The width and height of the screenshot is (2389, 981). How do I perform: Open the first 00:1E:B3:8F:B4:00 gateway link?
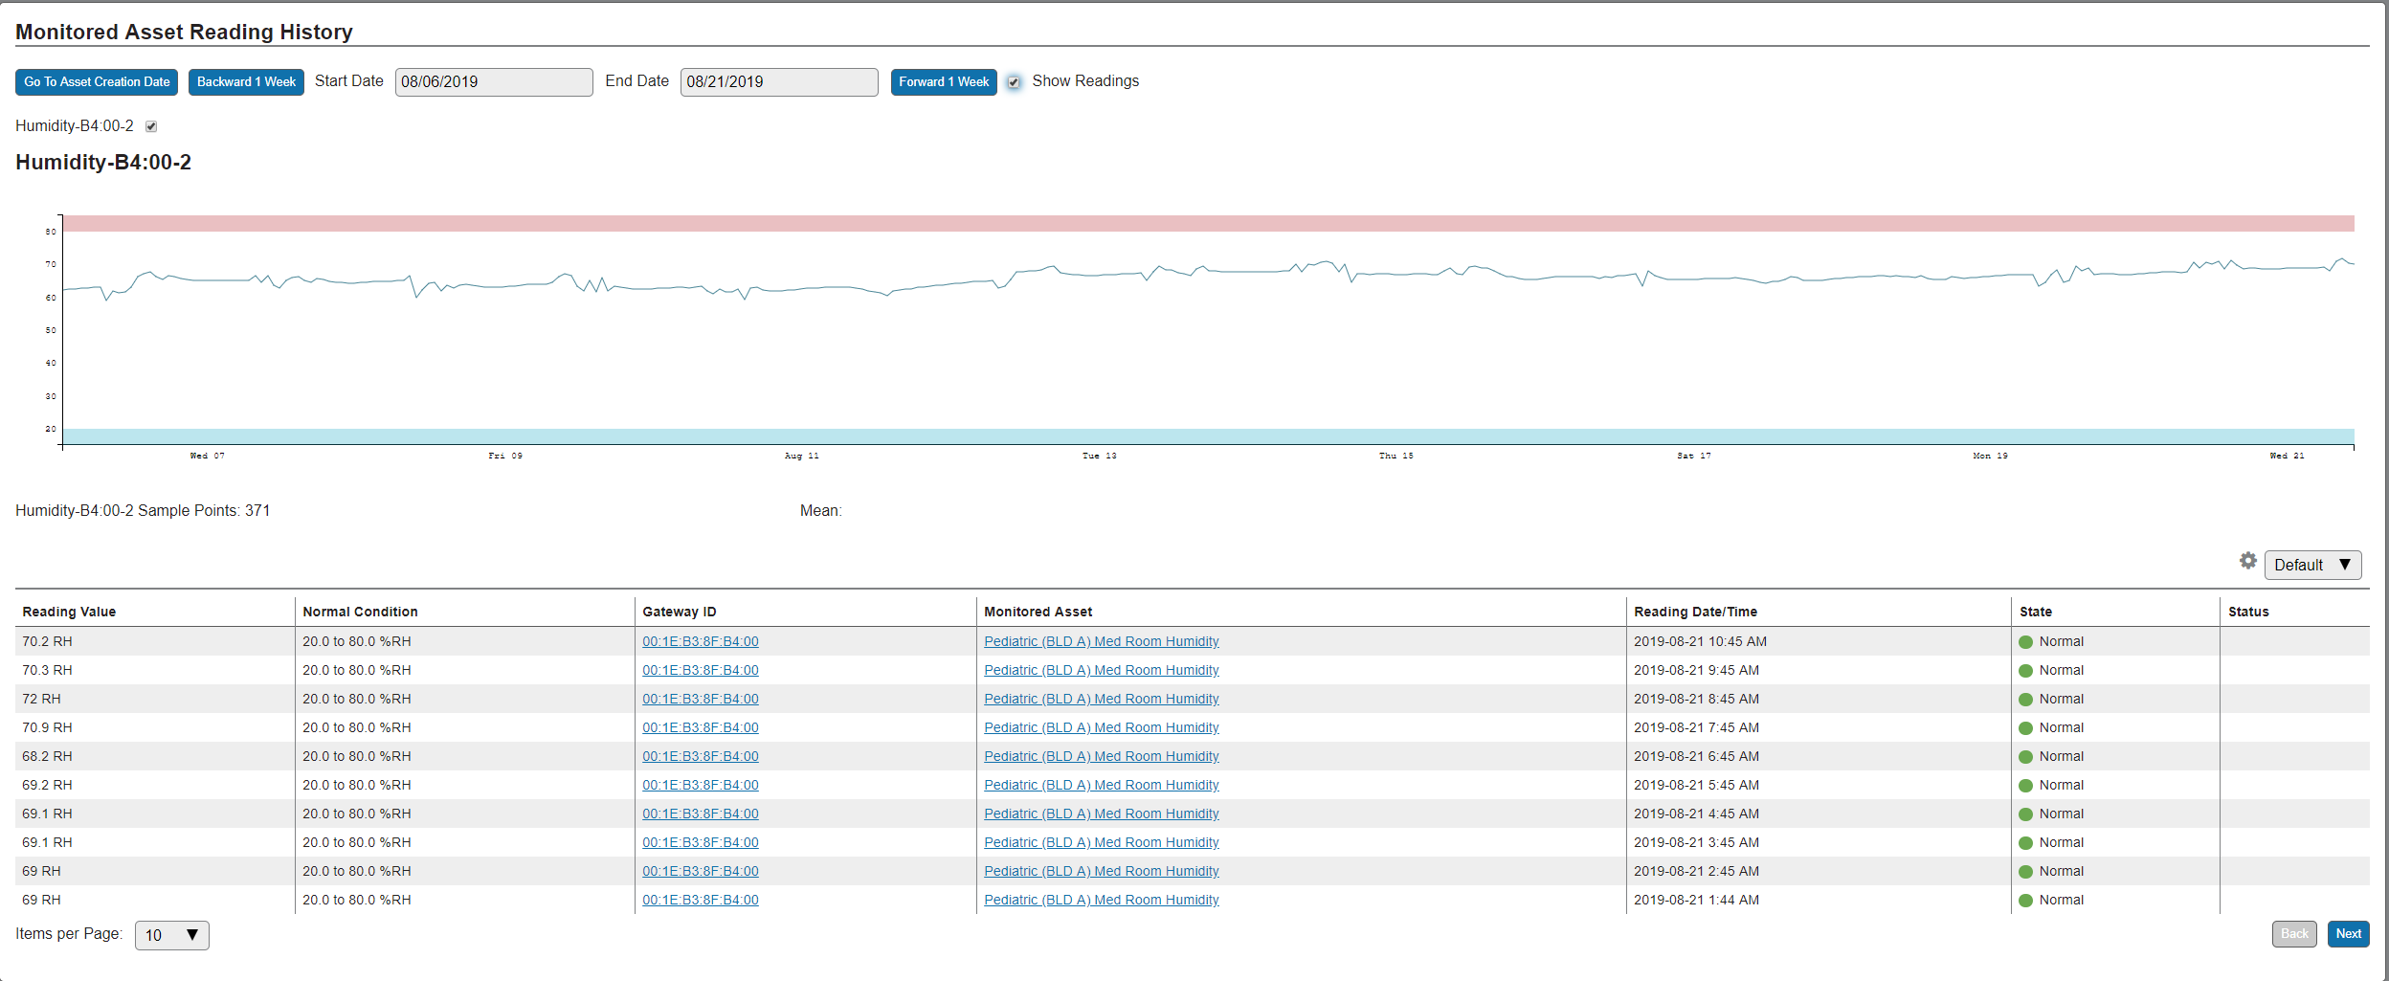tap(701, 641)
